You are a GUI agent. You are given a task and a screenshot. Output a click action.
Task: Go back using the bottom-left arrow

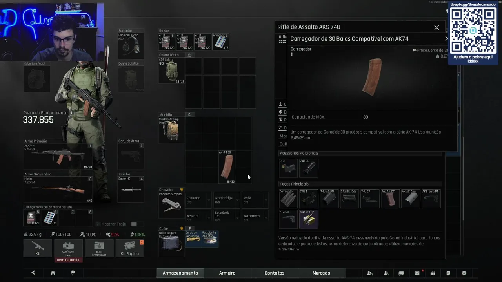point(33,273)
